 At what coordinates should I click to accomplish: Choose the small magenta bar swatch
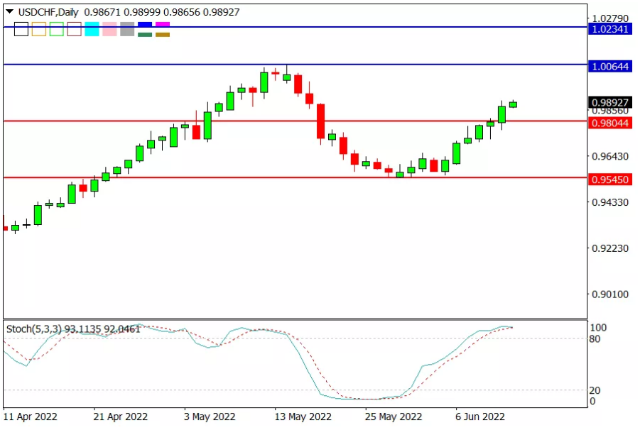(163, 24)
